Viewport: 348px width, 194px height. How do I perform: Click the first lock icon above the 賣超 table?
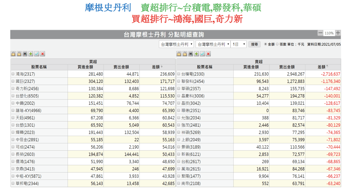179,54
